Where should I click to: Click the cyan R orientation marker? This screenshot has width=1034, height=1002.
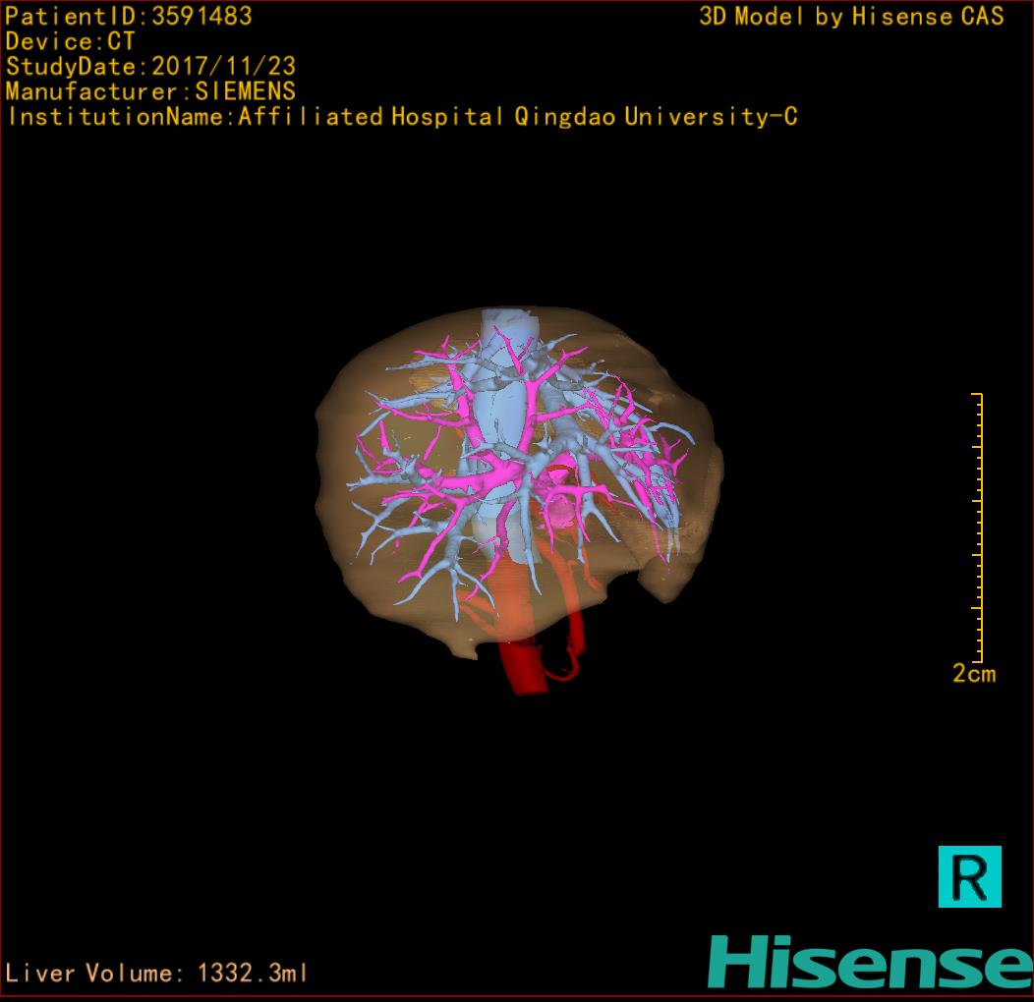(x=969, y=875)
